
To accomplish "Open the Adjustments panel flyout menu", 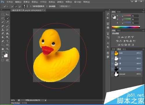I will [x=143, y=31].
